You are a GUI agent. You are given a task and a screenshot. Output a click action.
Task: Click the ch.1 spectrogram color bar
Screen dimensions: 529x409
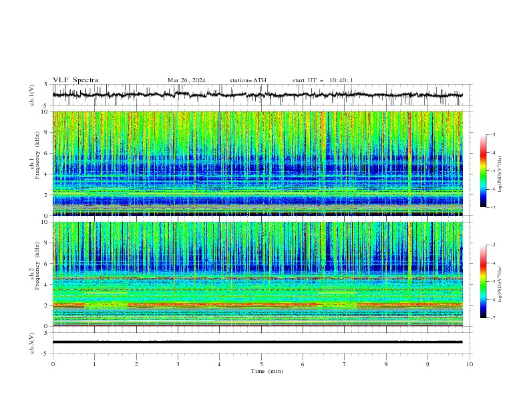[x=483, y=171]
